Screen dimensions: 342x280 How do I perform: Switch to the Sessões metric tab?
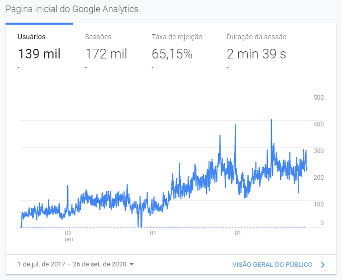click(x=98, y=37)
